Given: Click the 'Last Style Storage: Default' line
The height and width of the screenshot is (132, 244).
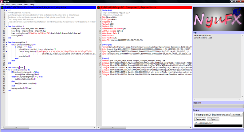Looking at the screenshot, I should click(x=112, y=31).
